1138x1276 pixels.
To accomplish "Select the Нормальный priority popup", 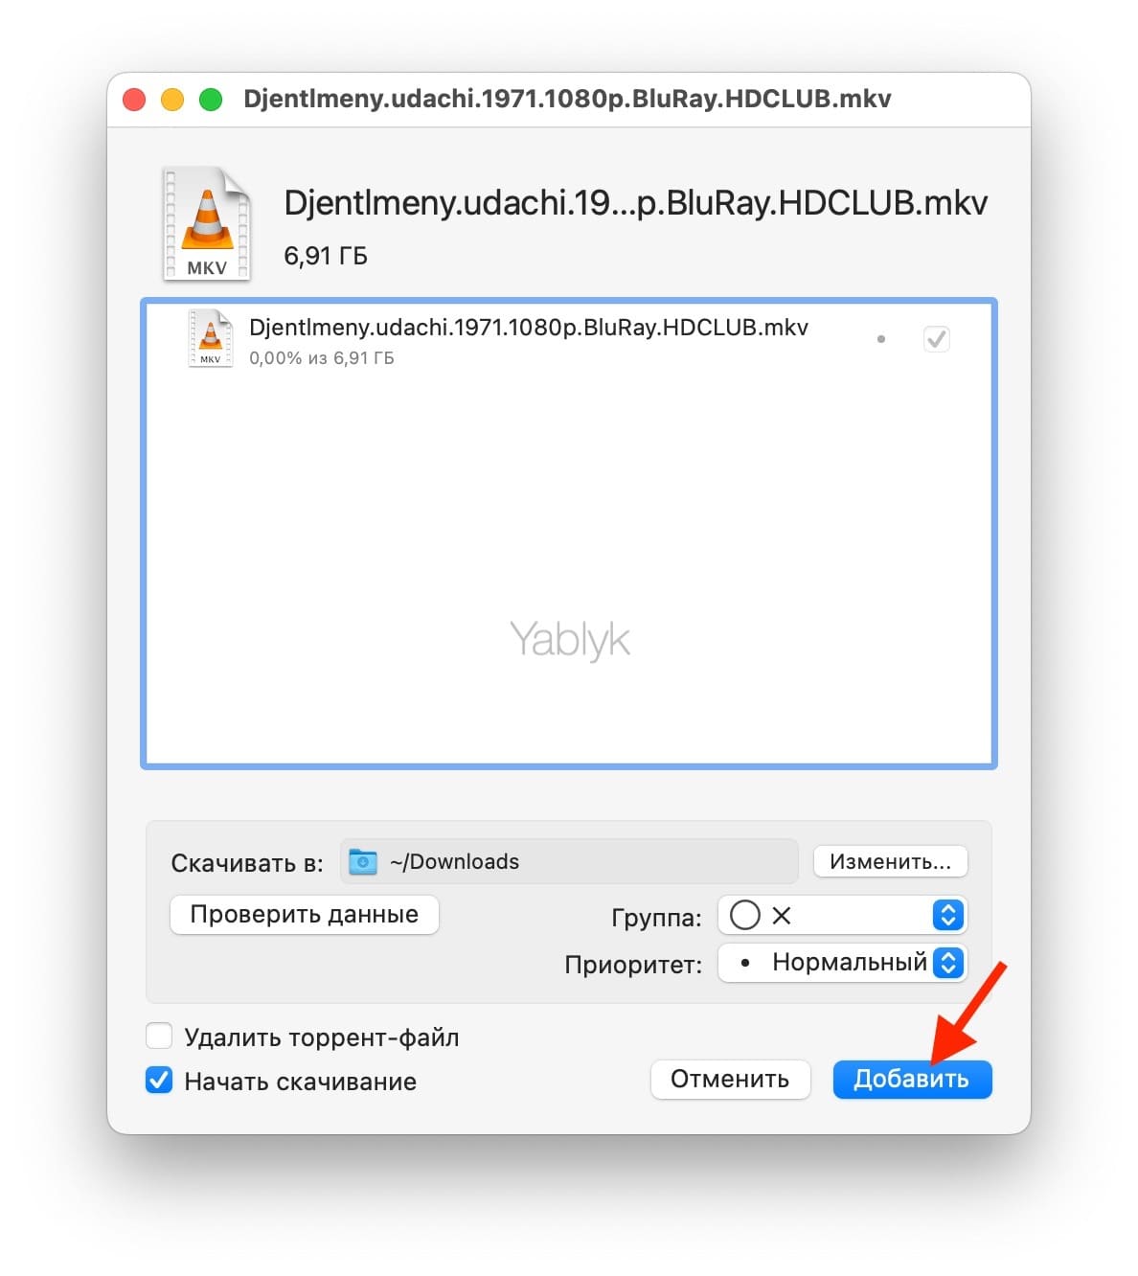I will click(843, 962).
